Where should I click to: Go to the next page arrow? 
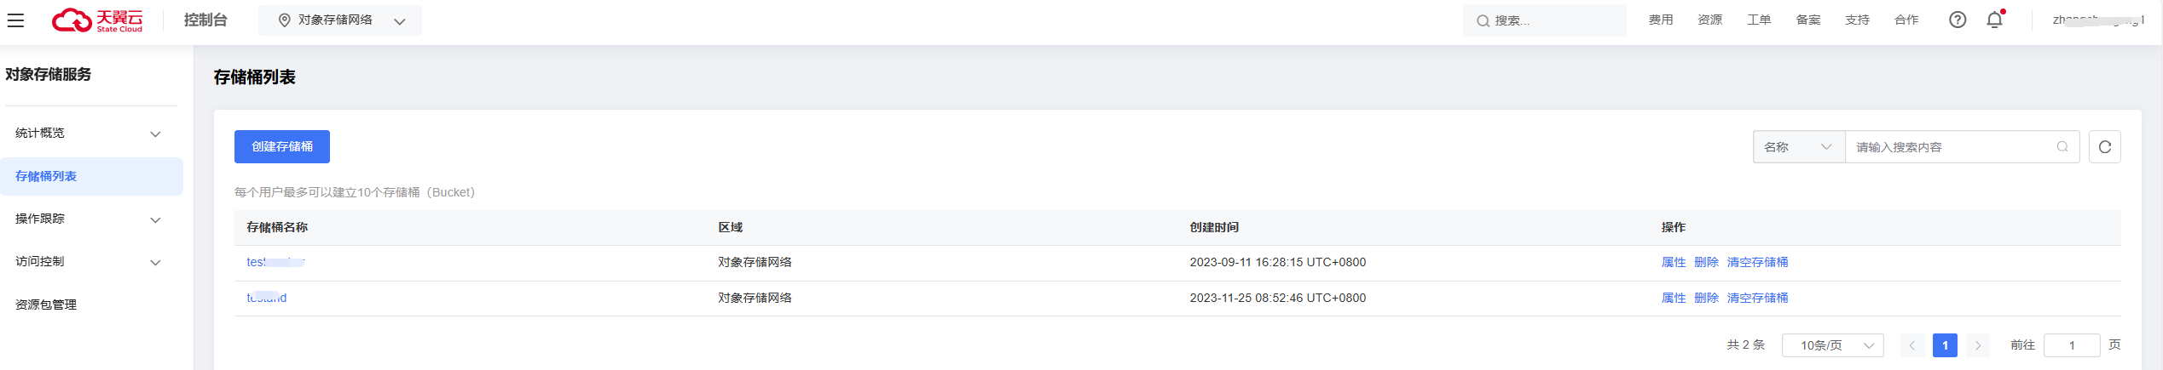1977,345
